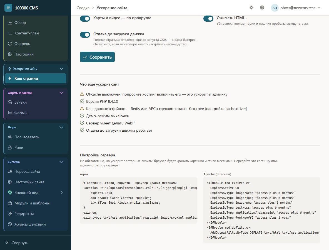329x250 pixels.
Task: Click the Apache .htaccess code block
Action: click(x=262, y=210)
